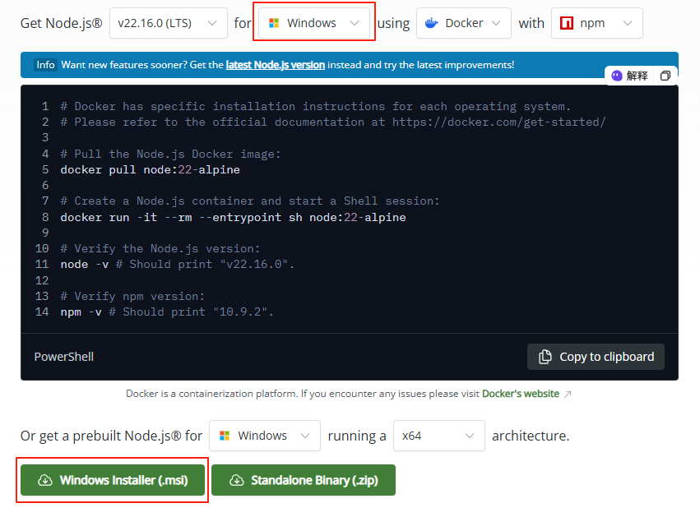
Task: Visit Docker's website link
Action: 521,394
